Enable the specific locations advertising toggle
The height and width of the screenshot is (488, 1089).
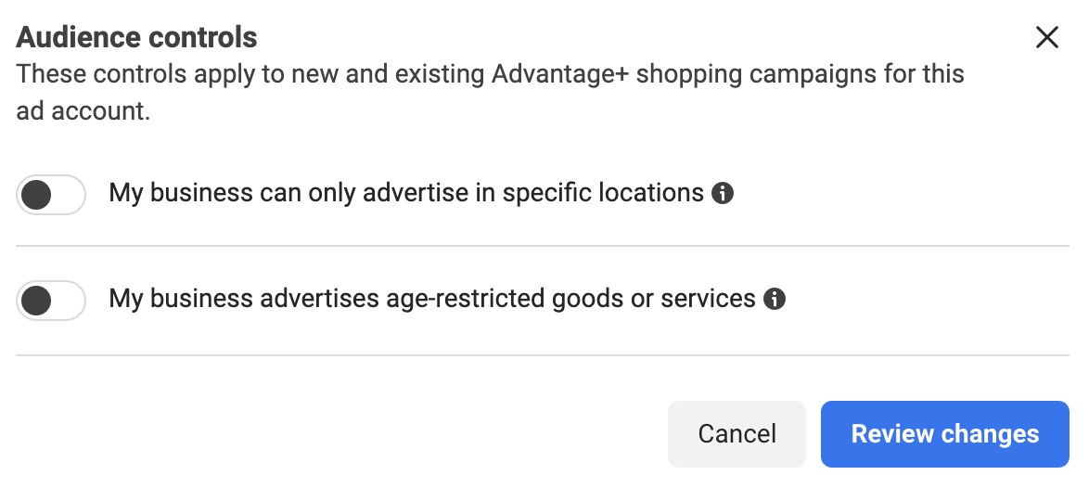[x=51, y=195]
